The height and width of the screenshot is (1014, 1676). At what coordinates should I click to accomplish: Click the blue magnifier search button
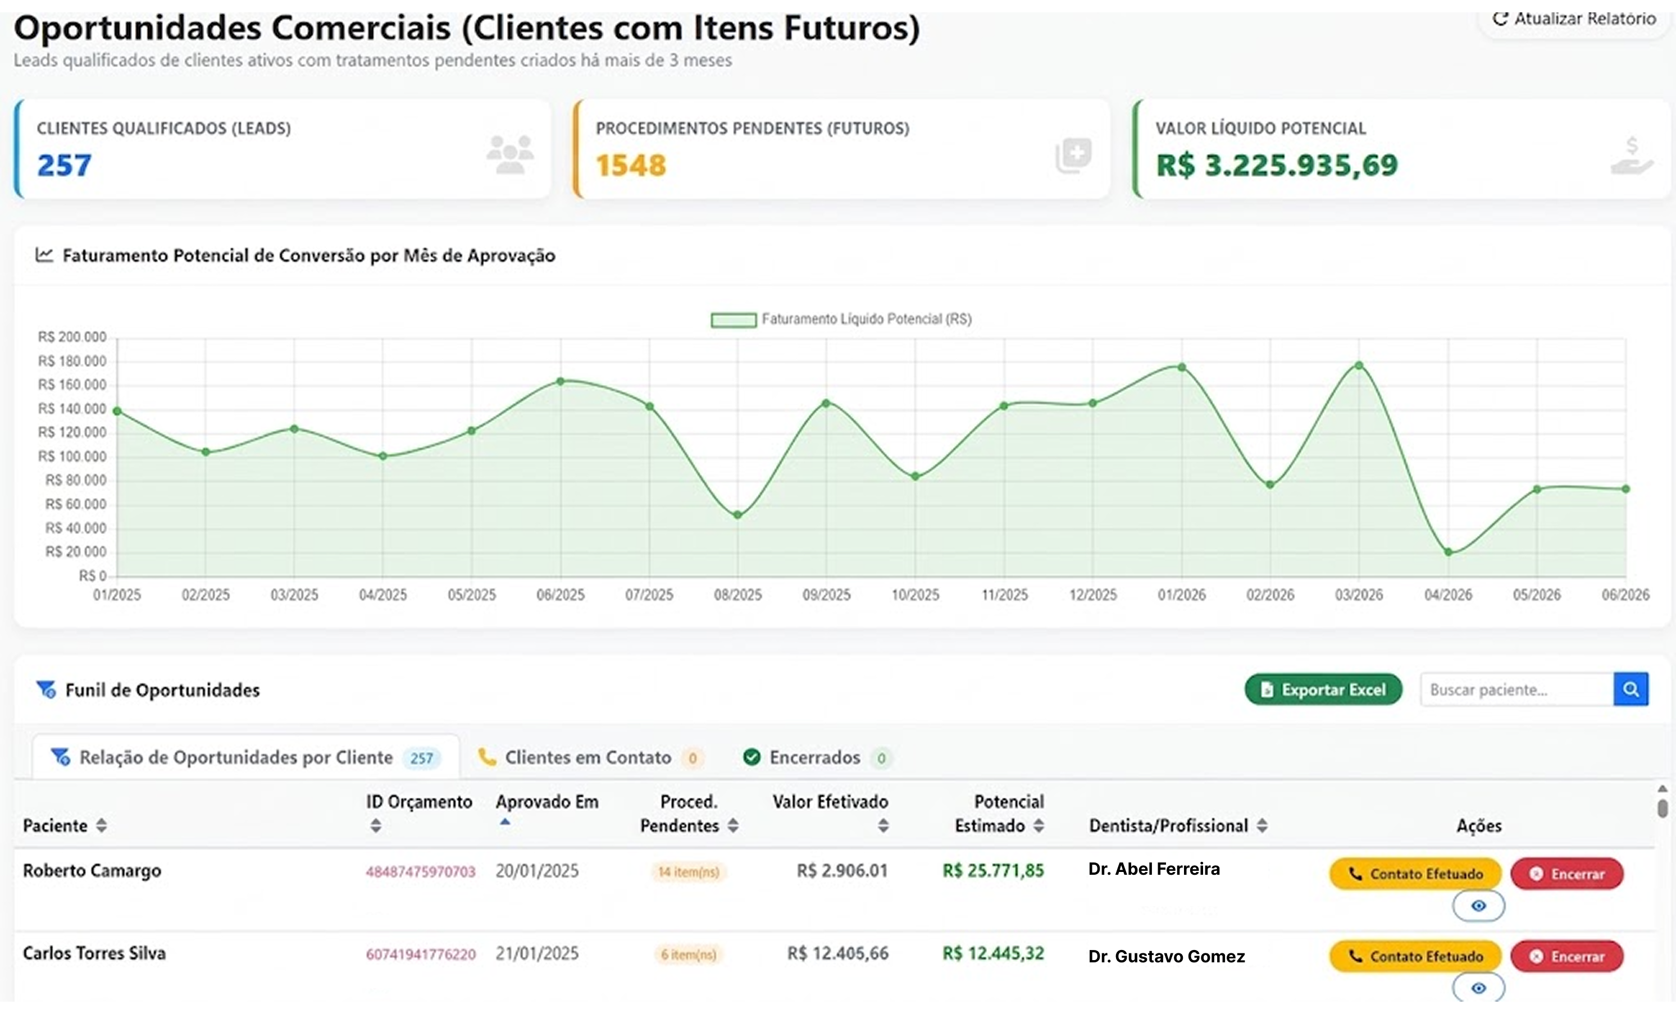coord(1631,689)
